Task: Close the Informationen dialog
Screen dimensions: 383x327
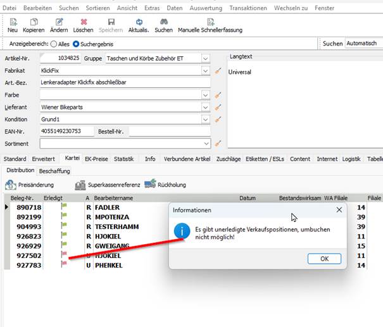Action: click(339, 209)
